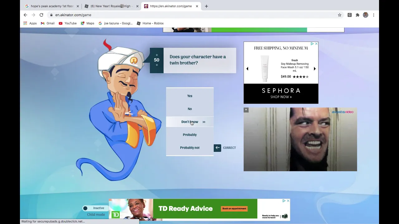Screen dimensions: 399x224
Task: Bookmark this page with the star icon
Action: pos(339,15)
